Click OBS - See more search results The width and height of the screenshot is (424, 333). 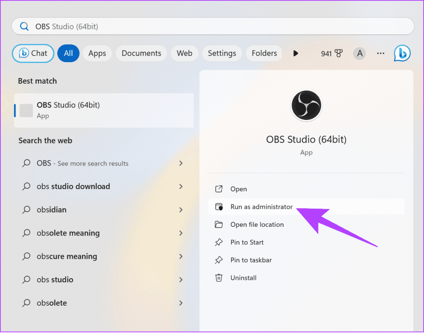pos(82,163)
